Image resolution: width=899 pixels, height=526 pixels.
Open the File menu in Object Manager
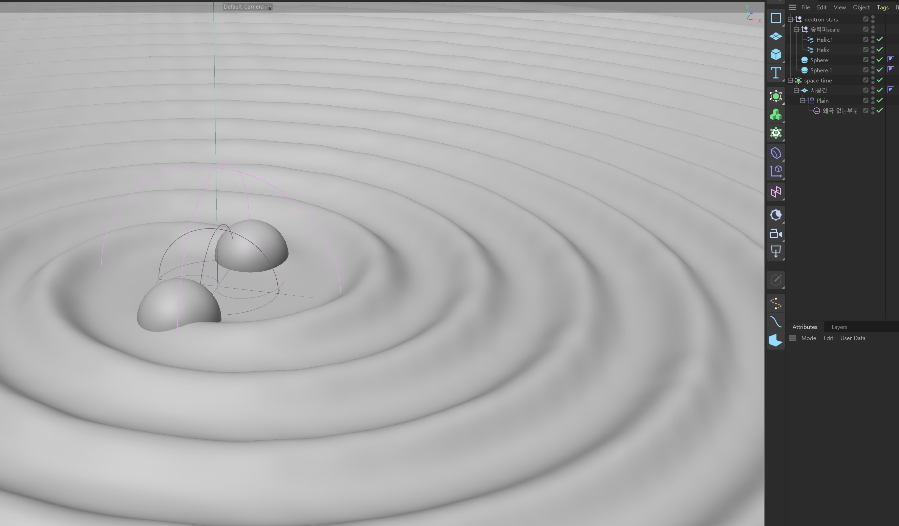[805, 7]
